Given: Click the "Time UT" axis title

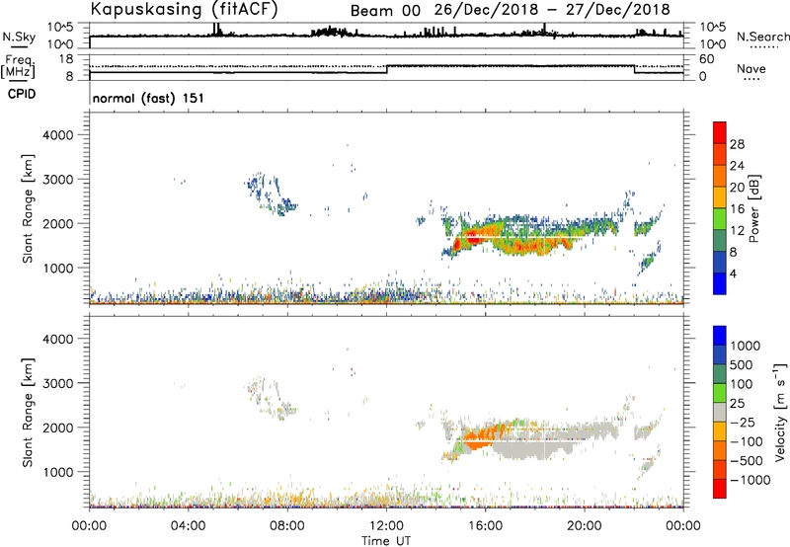Looking at the screenshot, I should 385,540.
